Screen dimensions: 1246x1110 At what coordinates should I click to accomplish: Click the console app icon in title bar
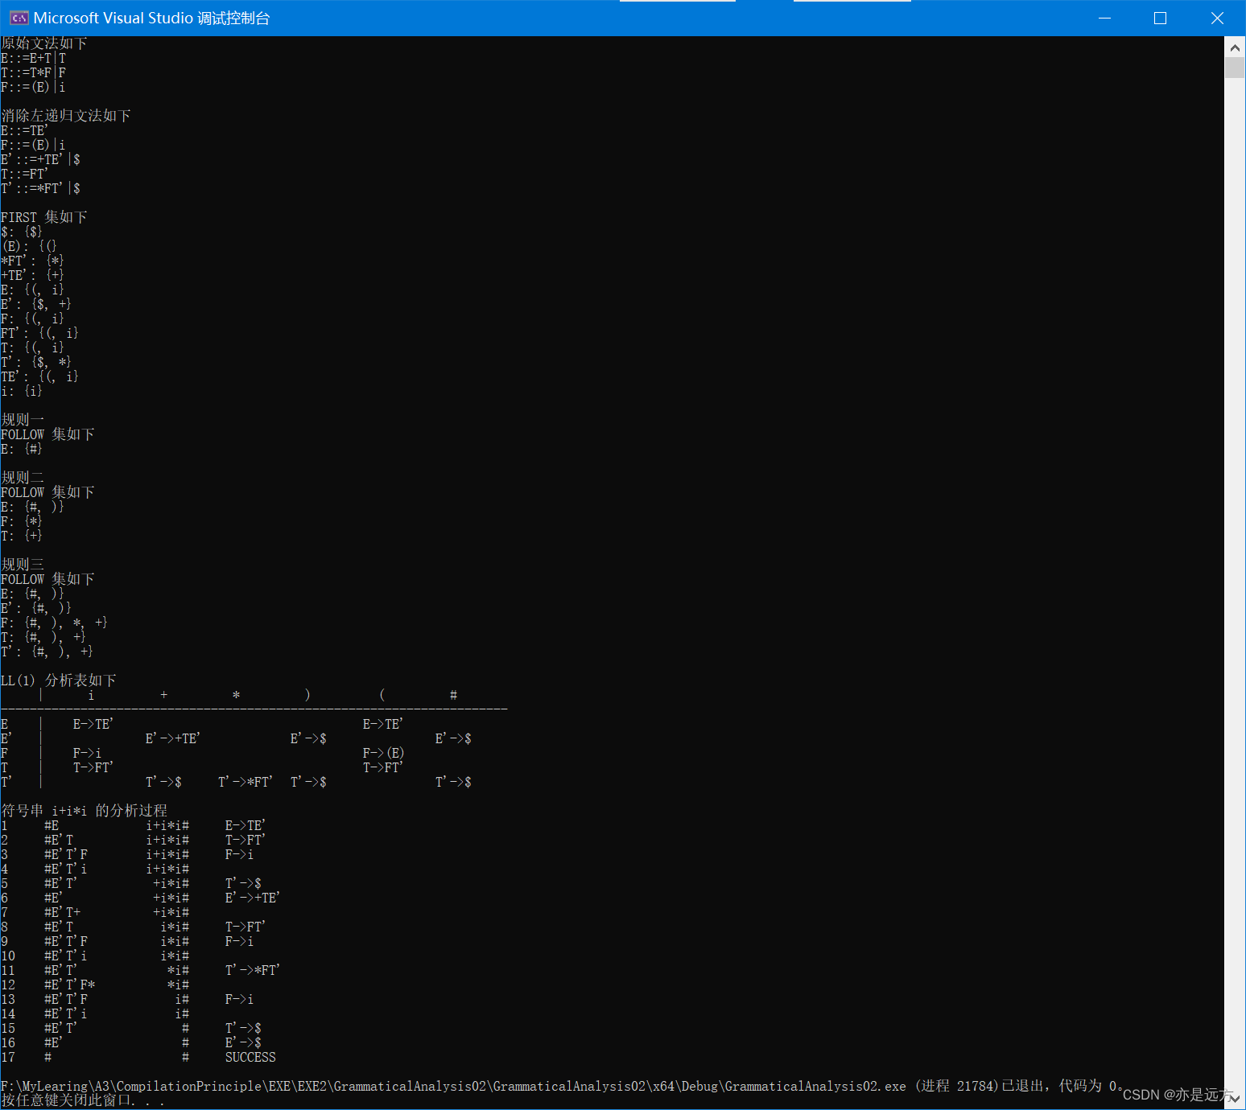tap(19, 18)
